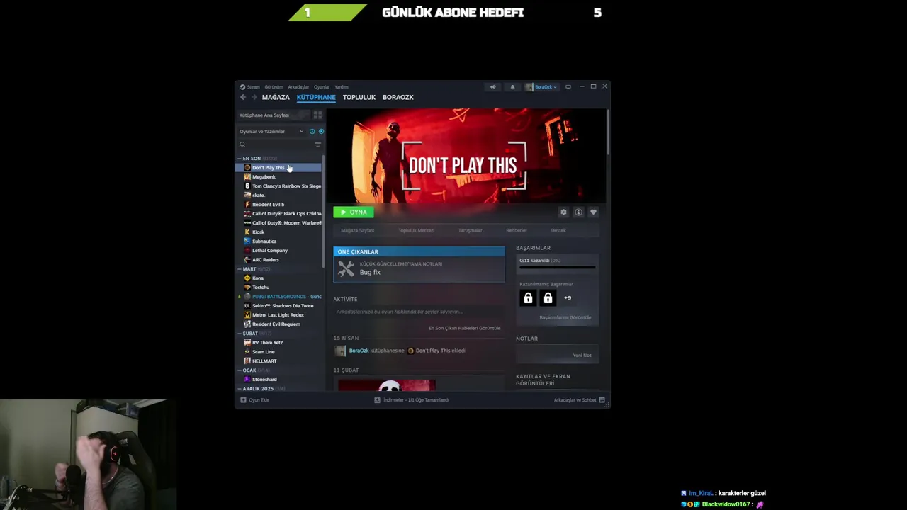Toggle the recent activity sort clock filter
907x510 pixels.
(x=312, y=132)
